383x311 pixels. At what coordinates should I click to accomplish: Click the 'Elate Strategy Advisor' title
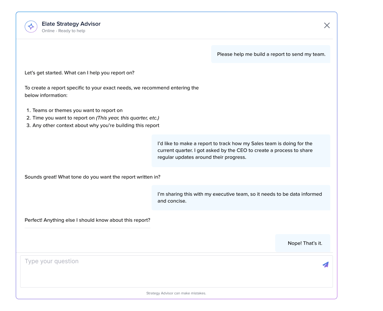pos(71,24)
